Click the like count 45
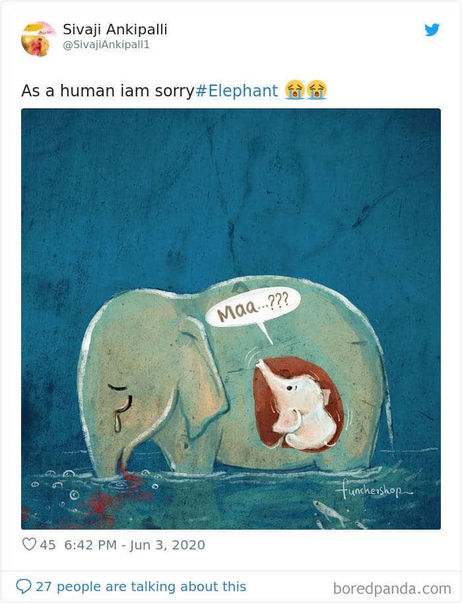This screenshot has height=603, width=462. [48, 545]
